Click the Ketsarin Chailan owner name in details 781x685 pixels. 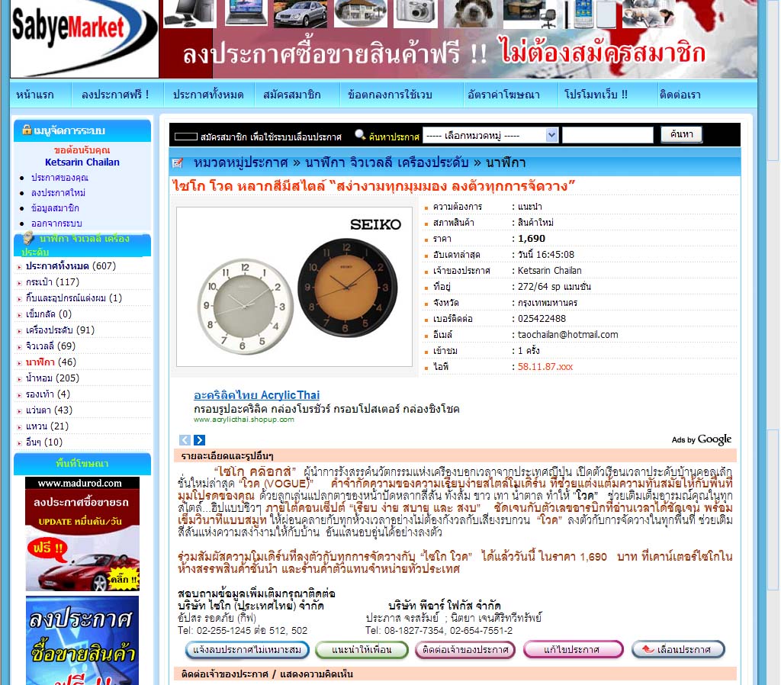[x=549, y=271]
